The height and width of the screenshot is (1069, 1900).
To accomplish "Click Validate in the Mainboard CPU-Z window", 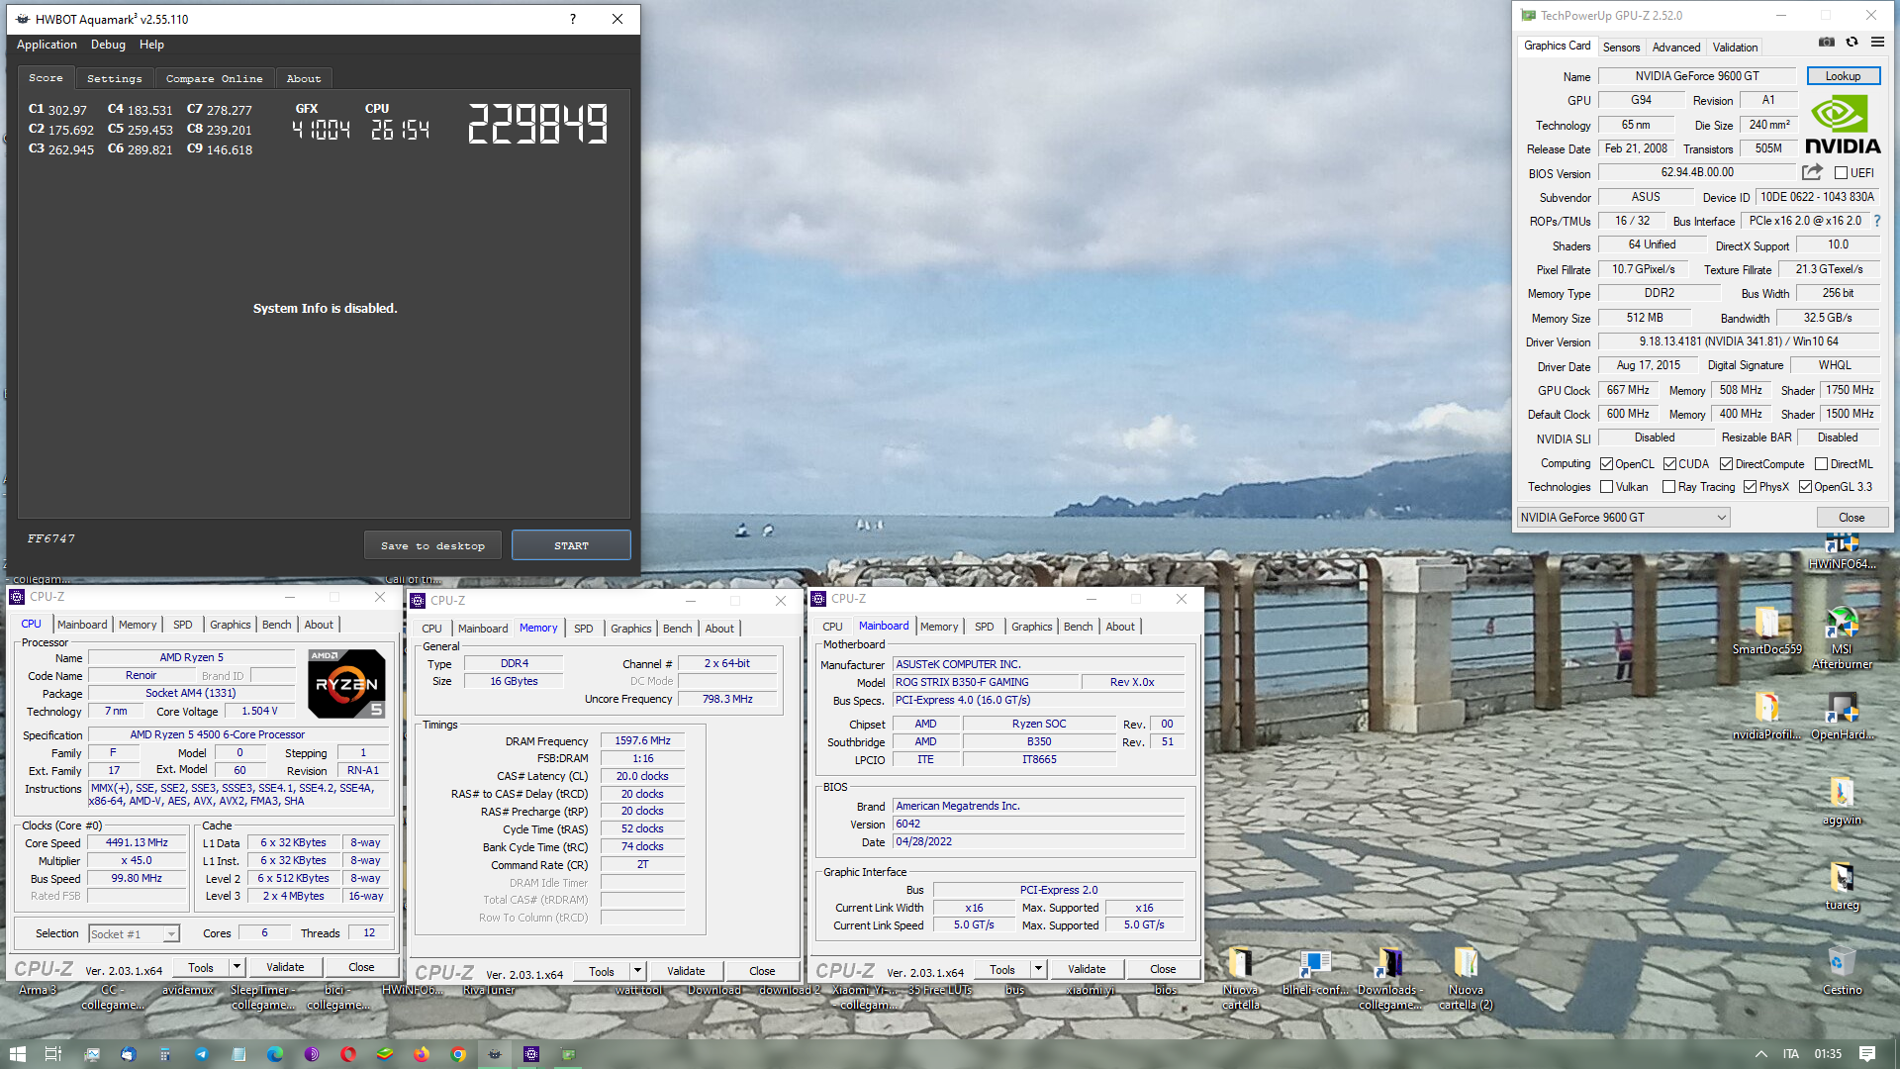I will tap(1087, 969).
